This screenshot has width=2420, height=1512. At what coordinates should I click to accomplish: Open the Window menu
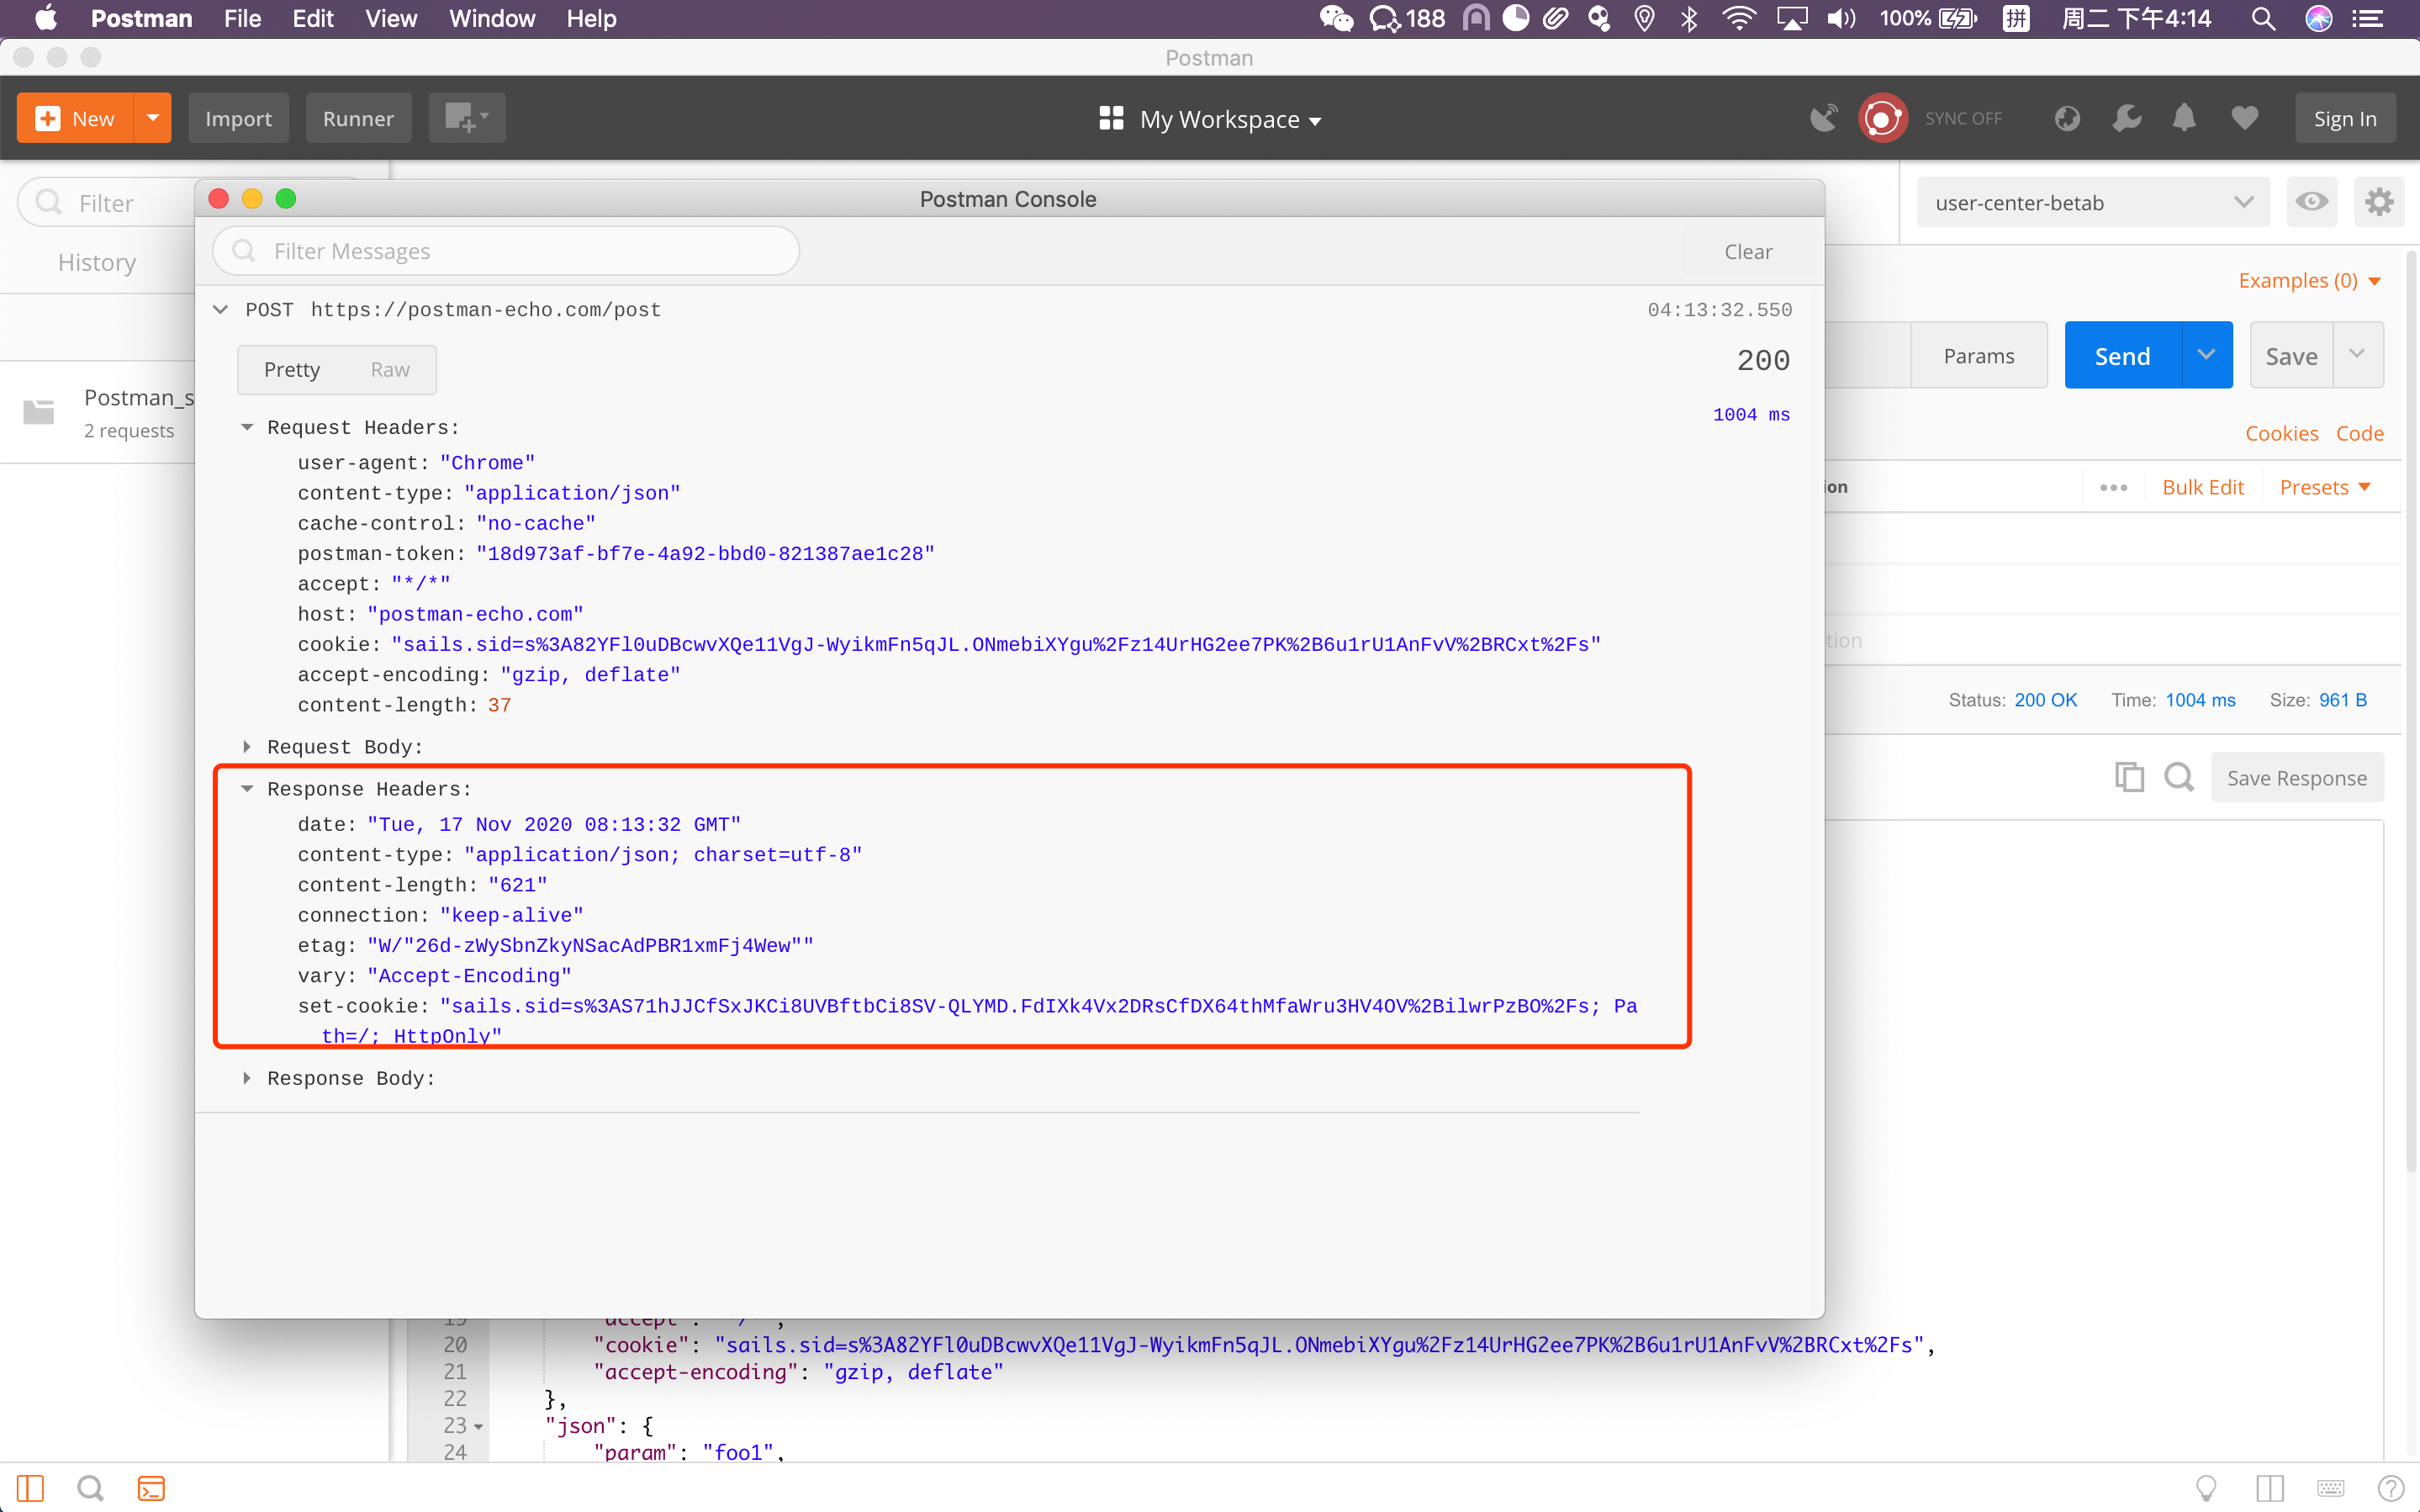point(492,19)
